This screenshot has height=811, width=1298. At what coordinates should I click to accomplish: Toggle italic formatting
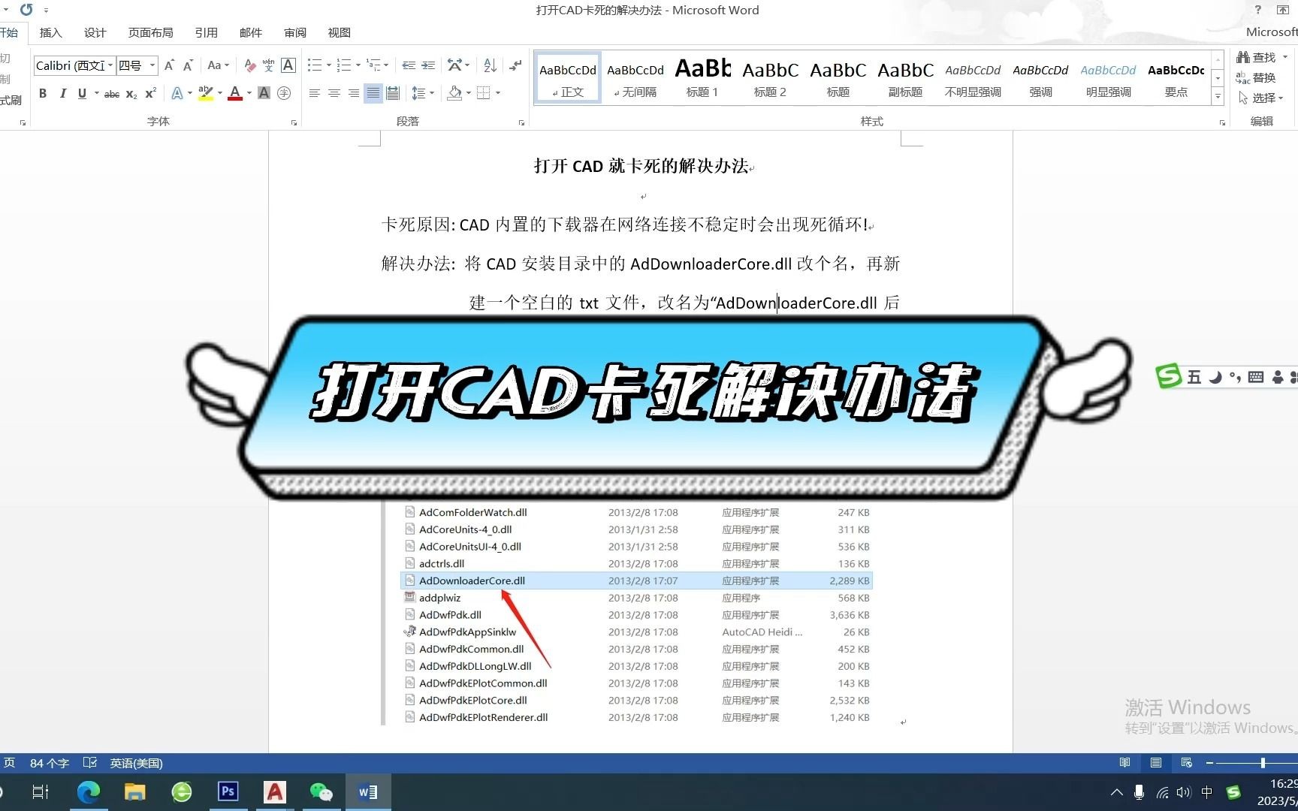click(x=62, y=93)
